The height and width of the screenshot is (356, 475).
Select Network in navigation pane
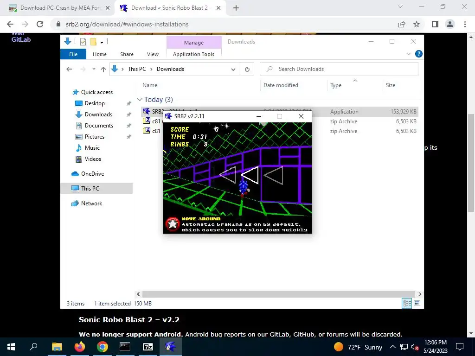tap(91, 203)
